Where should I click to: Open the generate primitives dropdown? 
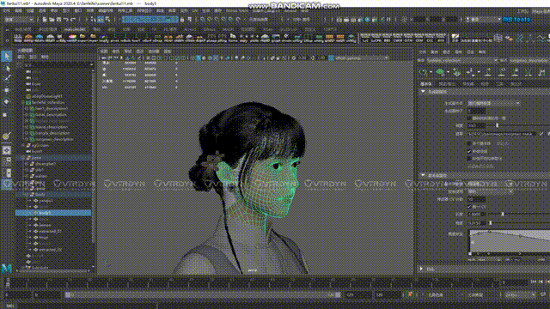[x=494, y=103]
